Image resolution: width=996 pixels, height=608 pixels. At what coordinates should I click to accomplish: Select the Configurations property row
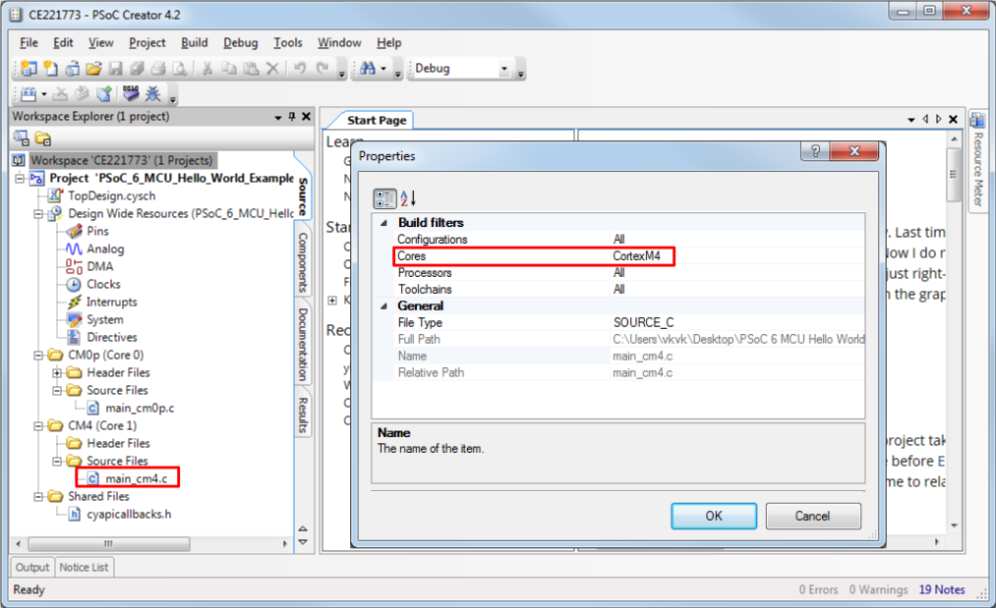point(618,240)
